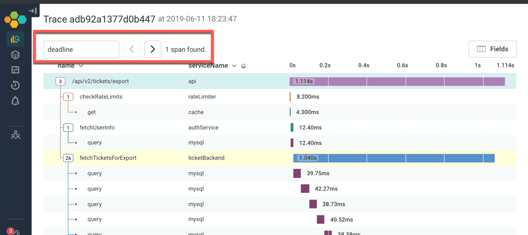Click the Honeycomb logo in the sidebar
Viewport: 528px width, 235px height.
point(15,20)
